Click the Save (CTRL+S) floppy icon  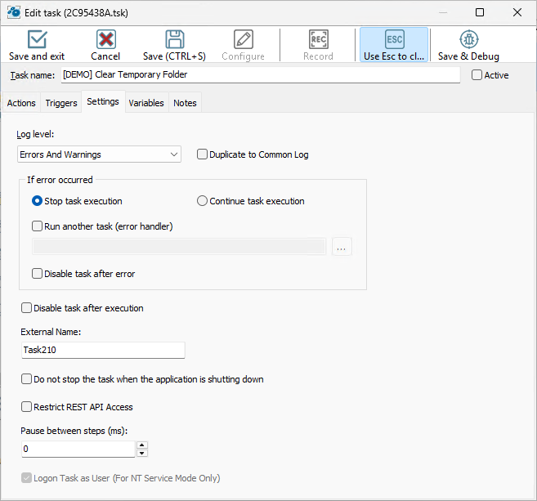175,39
